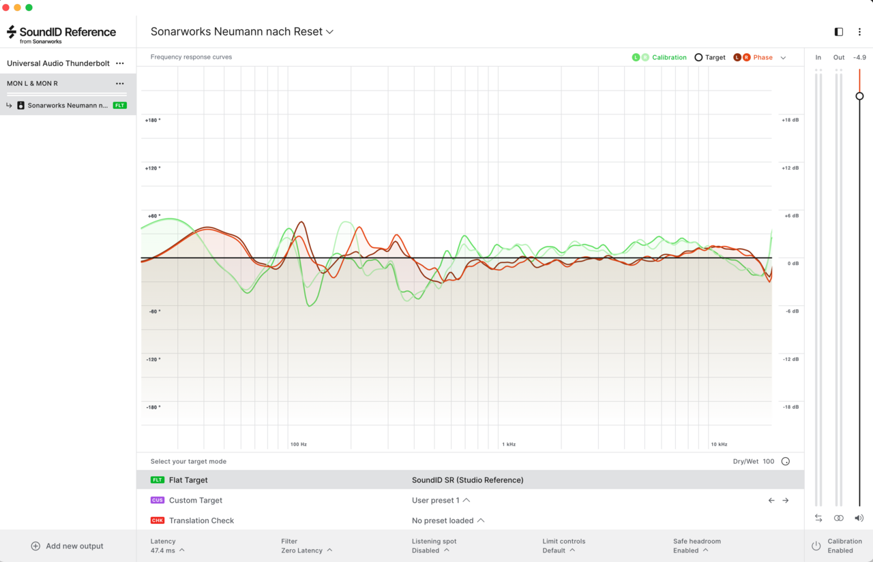Click the macOS yellow minimize button

pos(17,7)
